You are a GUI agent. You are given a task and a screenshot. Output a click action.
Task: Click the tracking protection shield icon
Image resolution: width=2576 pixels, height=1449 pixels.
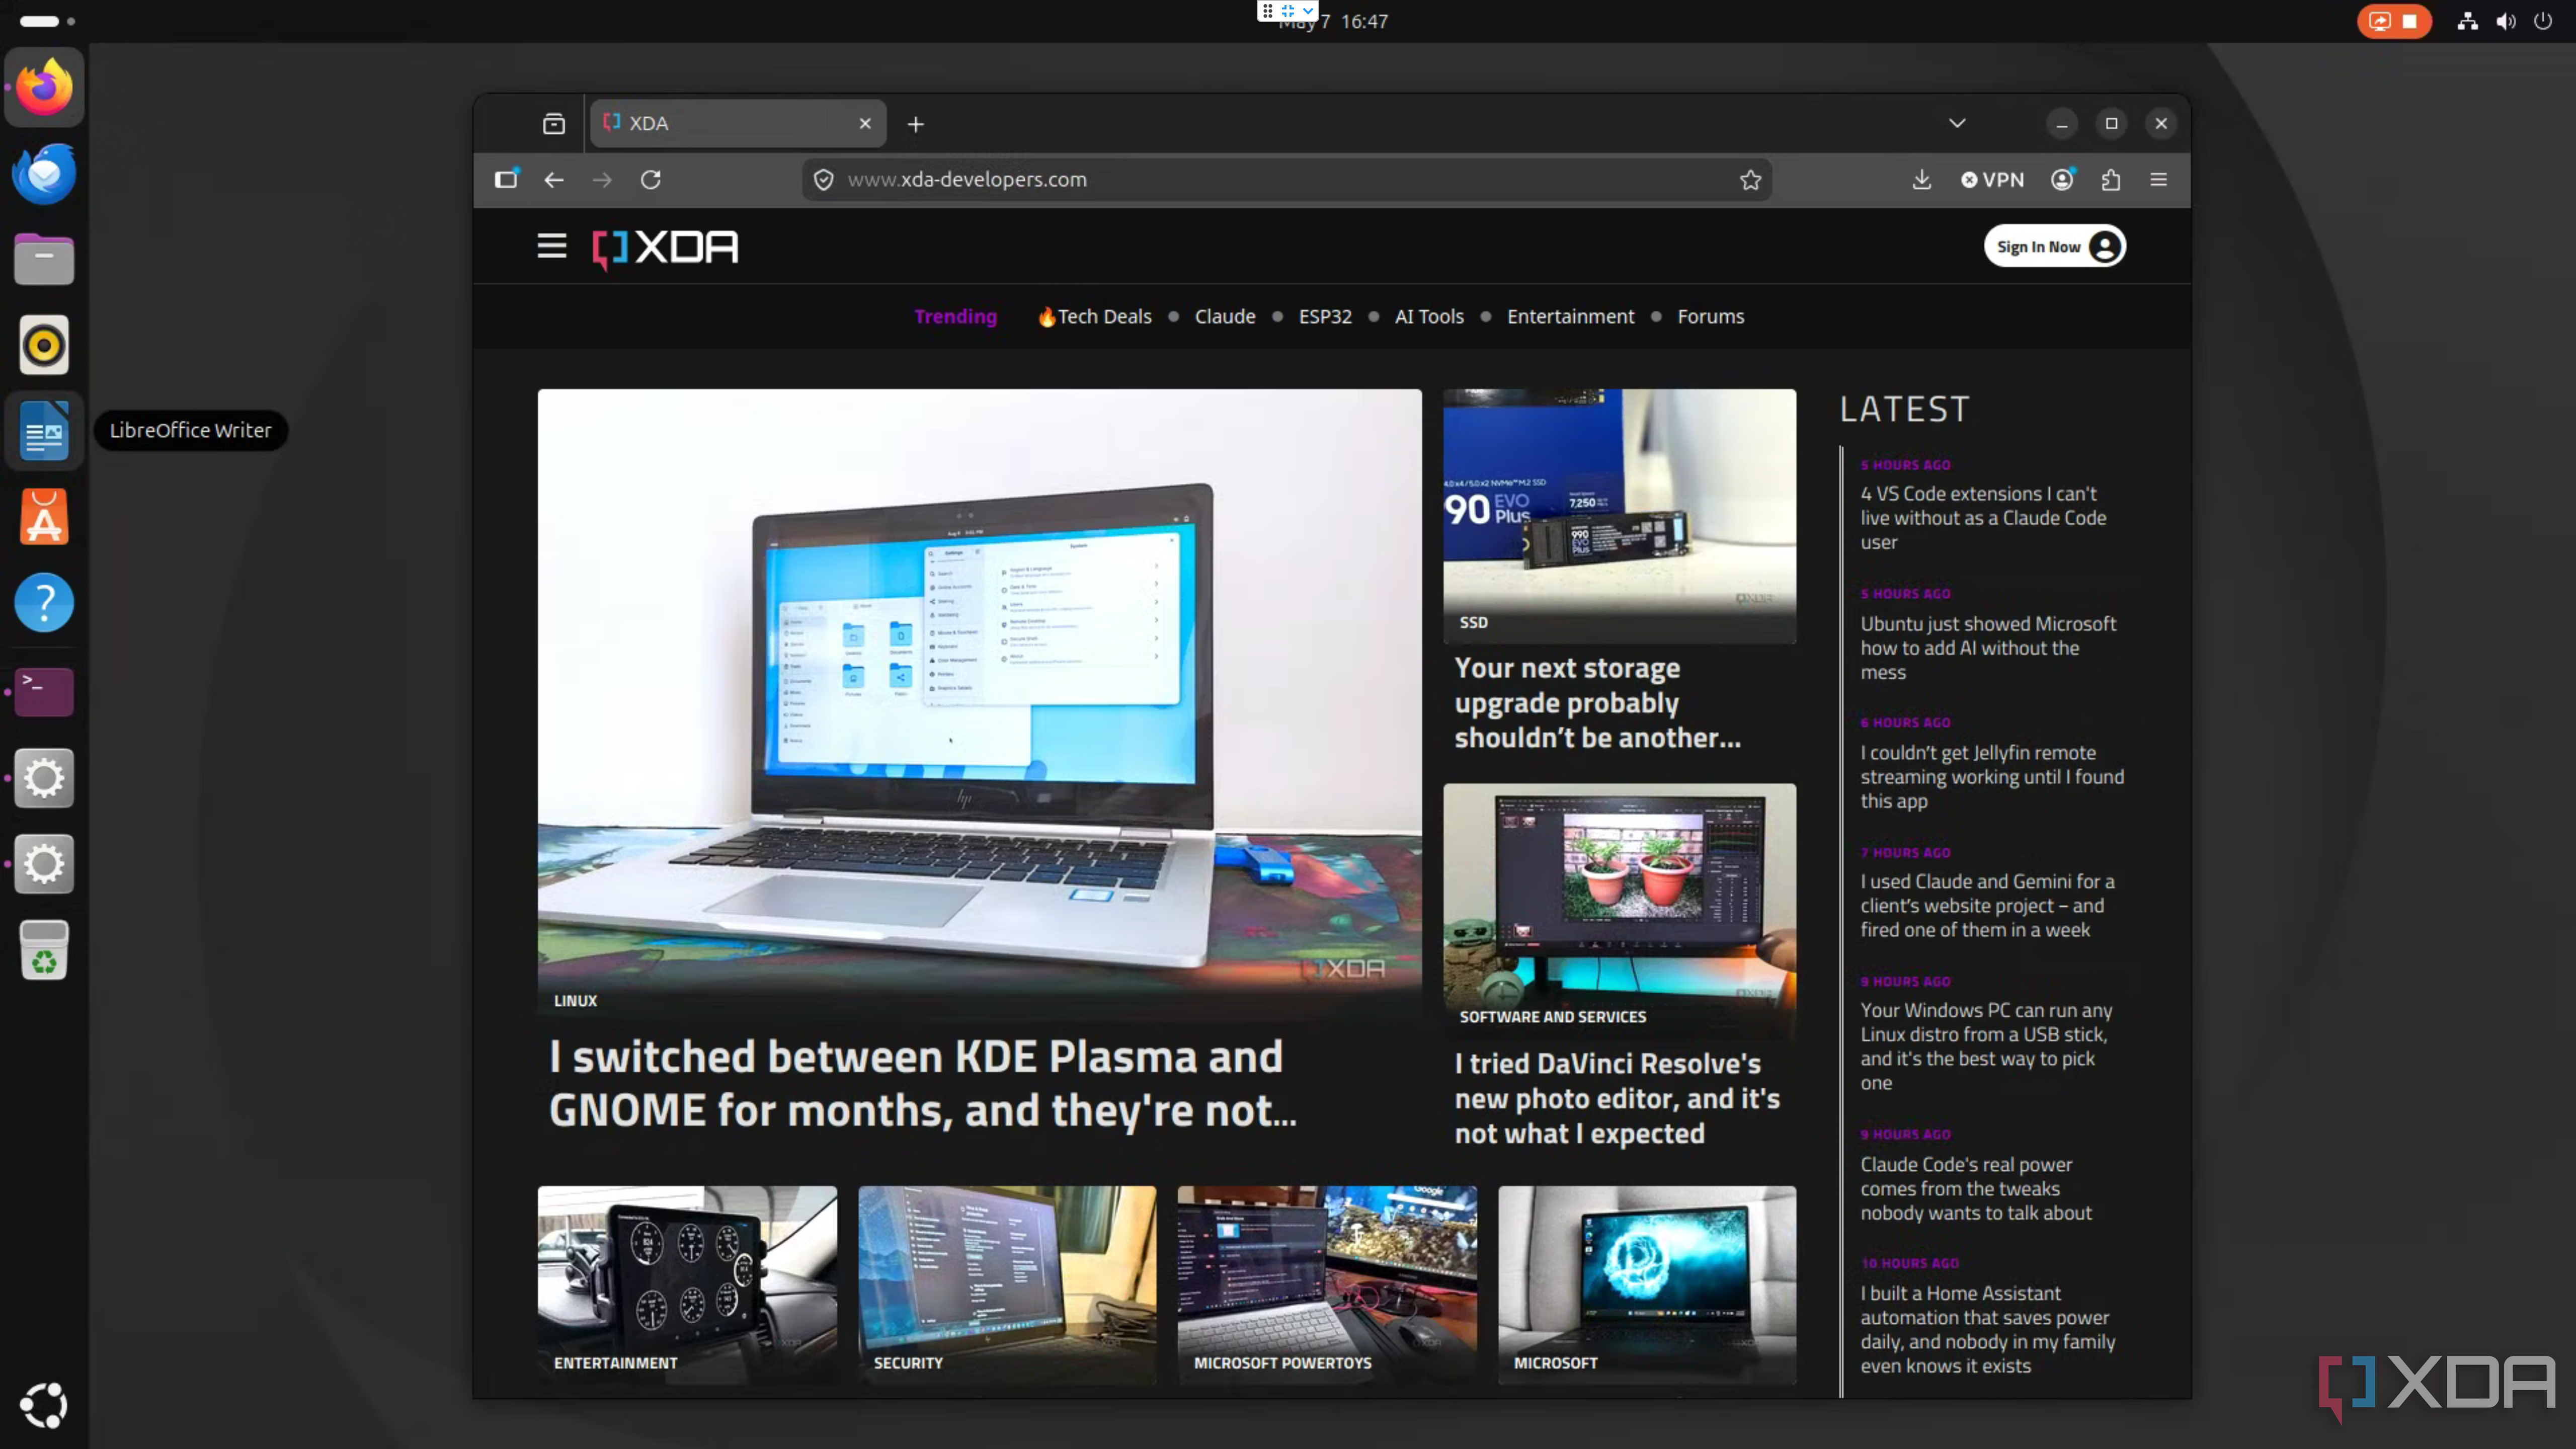(x=823, y=179)
